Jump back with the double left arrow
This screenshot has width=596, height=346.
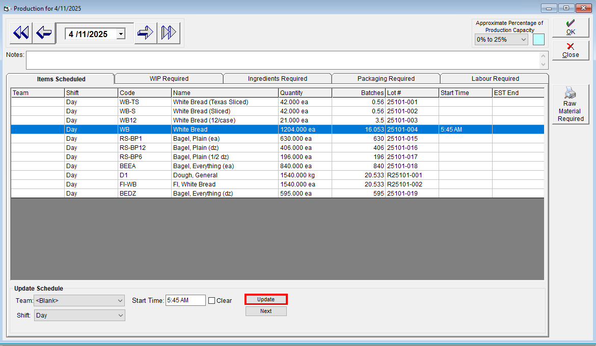pos(21,33)
